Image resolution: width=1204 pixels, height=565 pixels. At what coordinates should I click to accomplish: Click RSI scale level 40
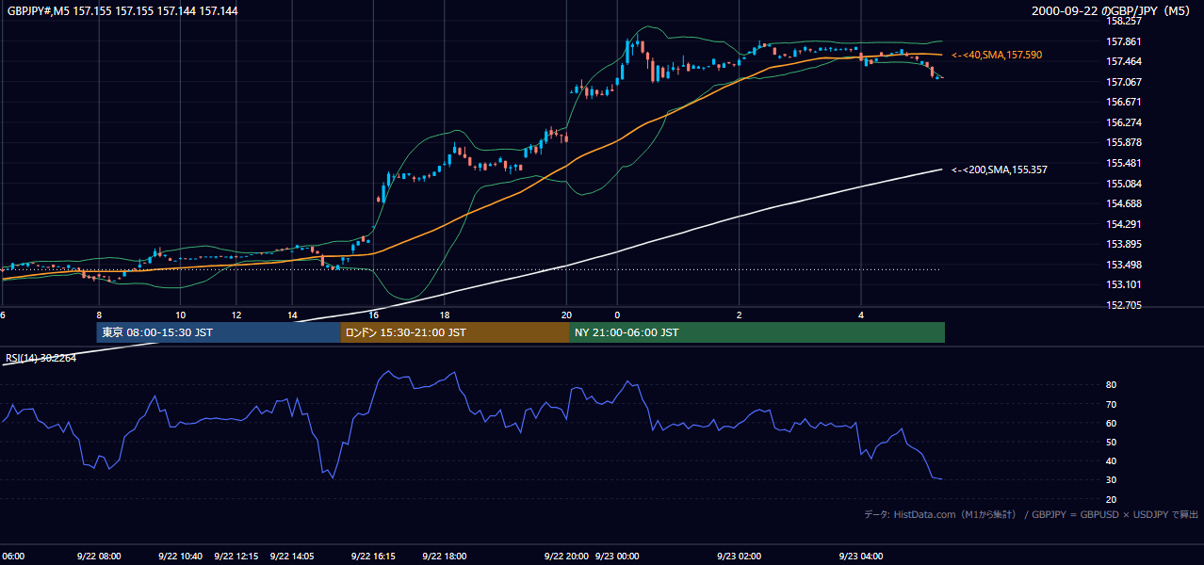[1111, 460]
